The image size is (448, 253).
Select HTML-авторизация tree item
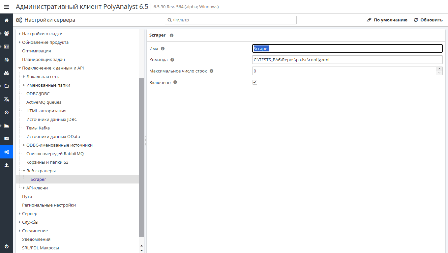click(x=46, y=111)
